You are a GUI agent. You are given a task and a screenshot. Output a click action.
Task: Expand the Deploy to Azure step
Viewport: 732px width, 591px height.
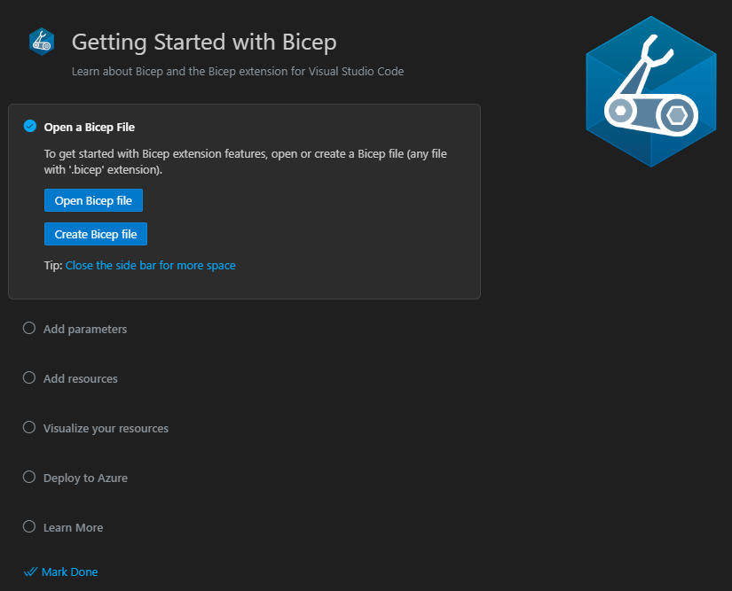pyautogui.click(x=84, y=478)
